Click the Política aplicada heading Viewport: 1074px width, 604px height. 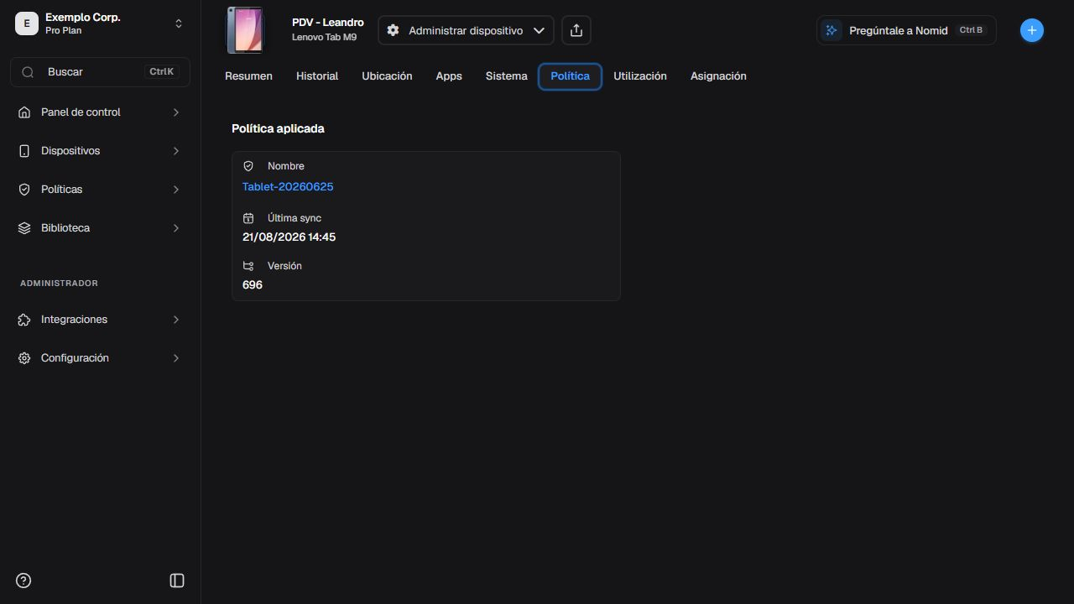[278, 129]
